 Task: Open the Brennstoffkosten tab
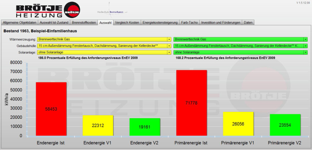[84, 23]
